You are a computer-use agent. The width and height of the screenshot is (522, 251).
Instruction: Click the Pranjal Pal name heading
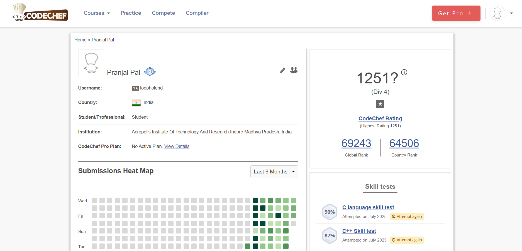(x=123, y=73)
